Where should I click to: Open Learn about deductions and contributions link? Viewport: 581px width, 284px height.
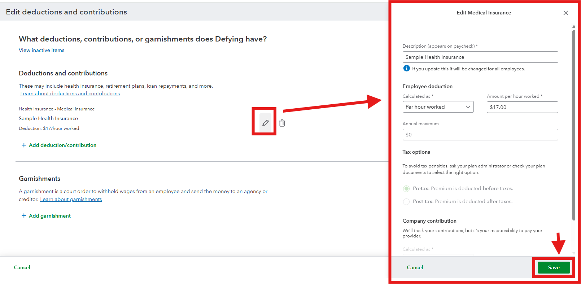70,93
